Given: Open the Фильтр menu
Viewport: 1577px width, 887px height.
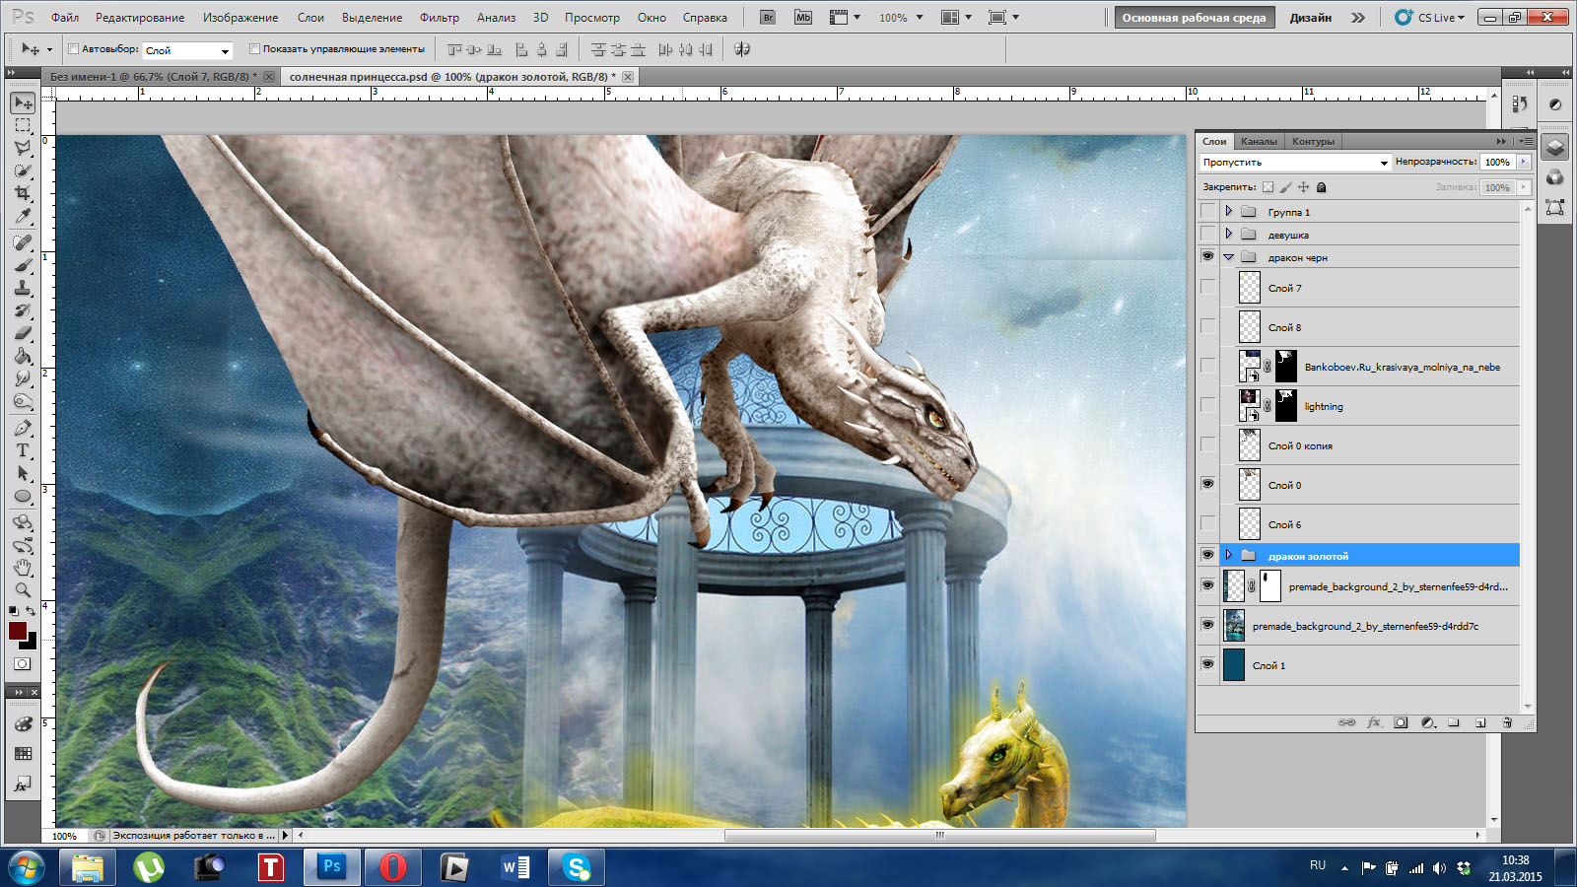Looking at the screenshot, I should pyautogui.click(x=439, y=18).
